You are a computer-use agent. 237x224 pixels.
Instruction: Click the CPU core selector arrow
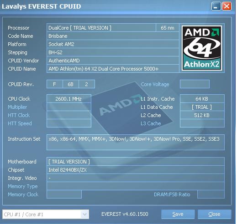click(x=84, y=214)
